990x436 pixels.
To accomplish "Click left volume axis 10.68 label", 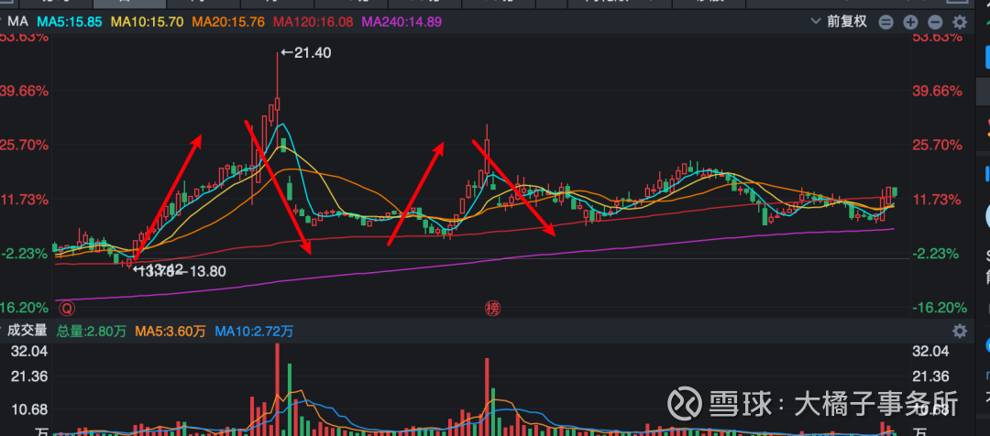I will 28,410.
